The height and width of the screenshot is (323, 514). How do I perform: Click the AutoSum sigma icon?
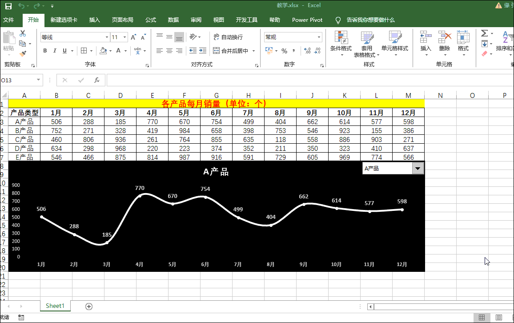(485, 33)
